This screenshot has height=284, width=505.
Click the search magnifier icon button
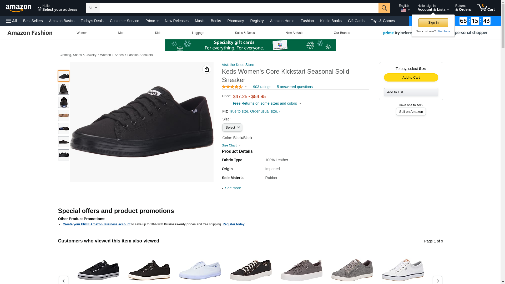click(x=384, y=8)
